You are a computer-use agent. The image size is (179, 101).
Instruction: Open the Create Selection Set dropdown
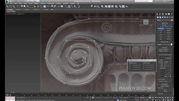pyautogui.click(x=87, y=6)
